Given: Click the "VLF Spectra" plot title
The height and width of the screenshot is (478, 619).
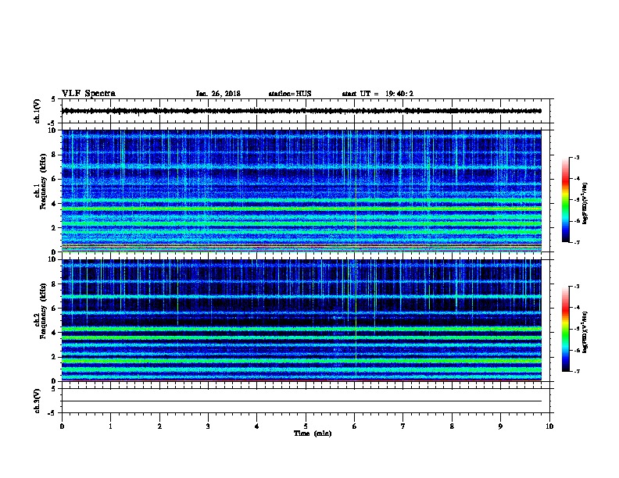Looking at the screenshot, I should pyautogui.click(x=88, y=94).
